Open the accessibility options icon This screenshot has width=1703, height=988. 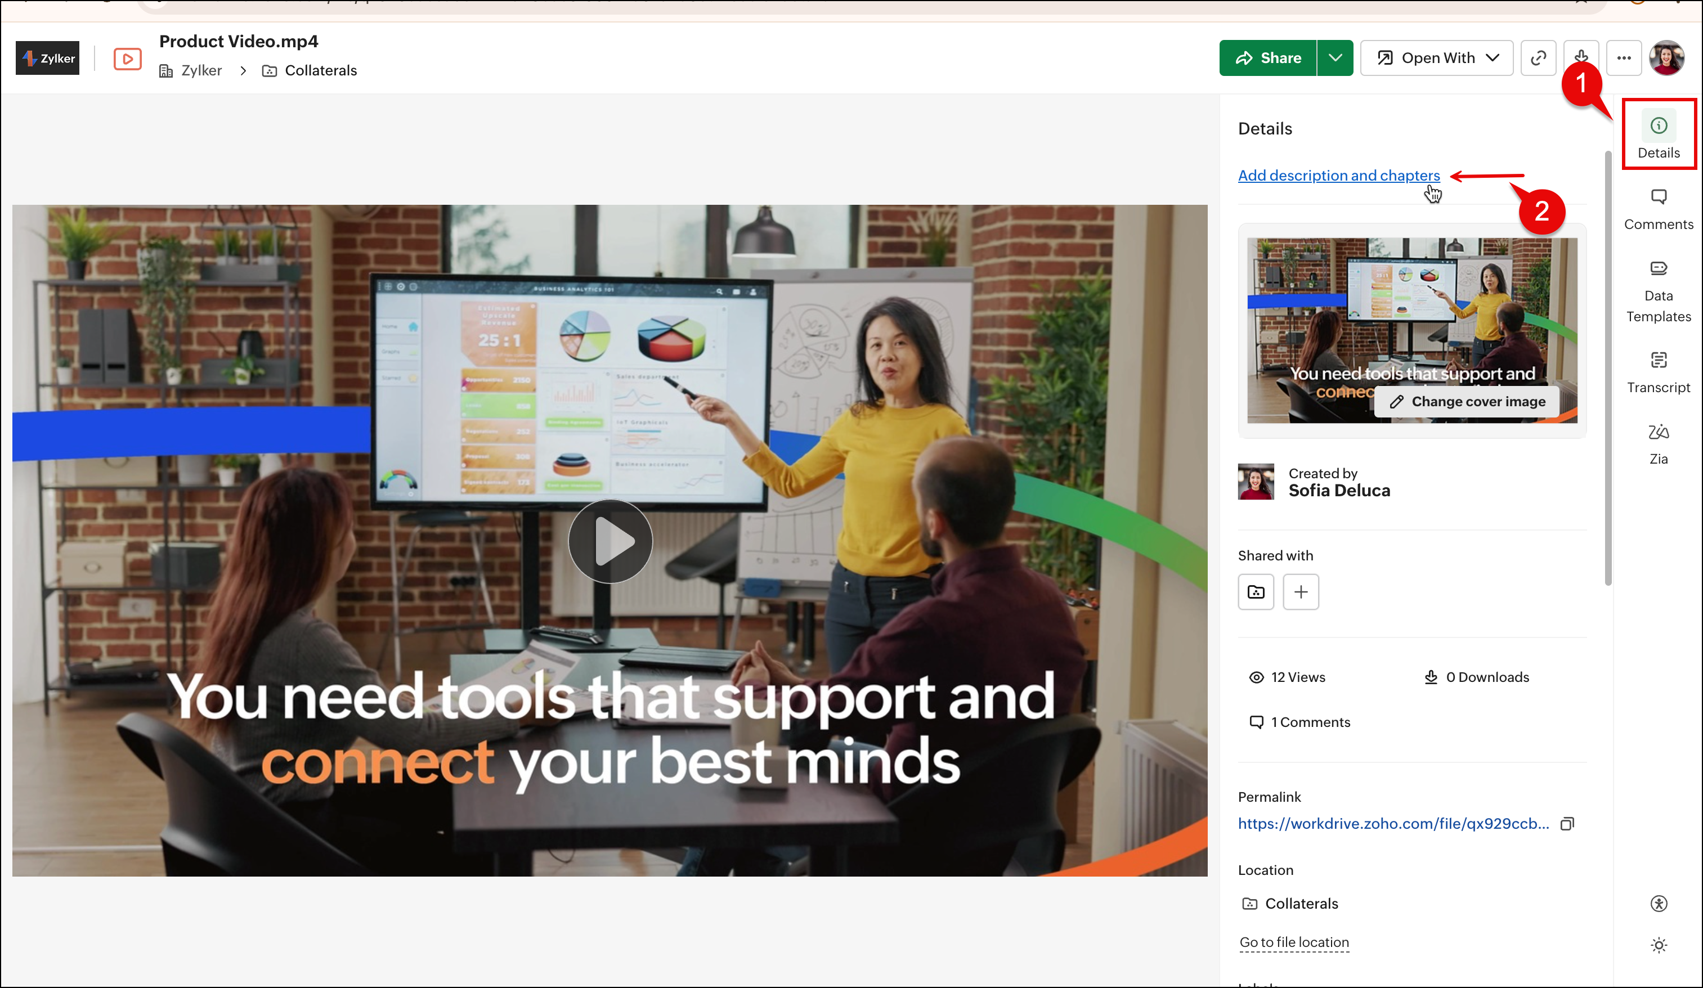(1659, 904)
